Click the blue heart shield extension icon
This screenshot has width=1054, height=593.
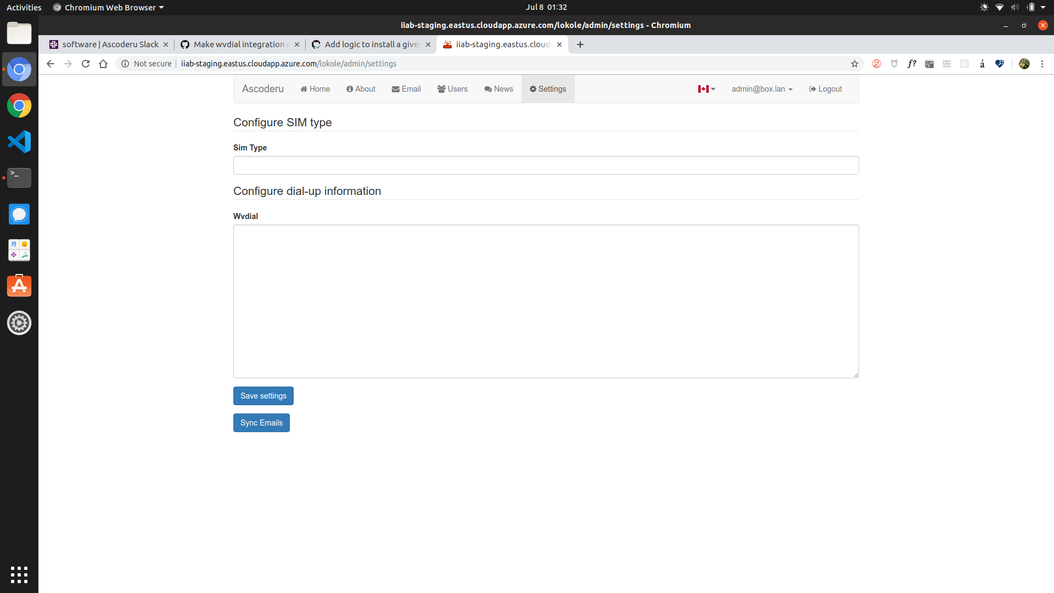pos(1000,64)
